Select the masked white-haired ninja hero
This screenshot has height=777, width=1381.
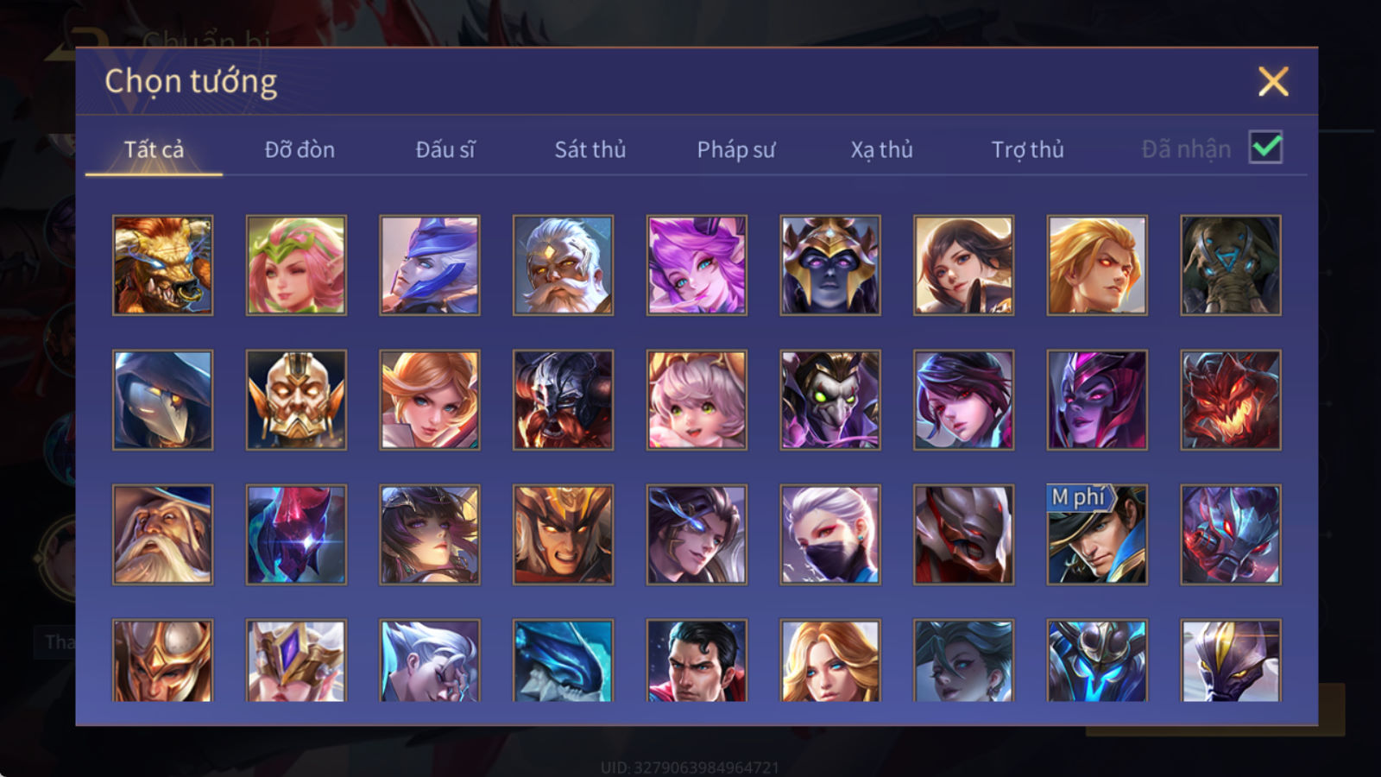(x=830, y=534)
